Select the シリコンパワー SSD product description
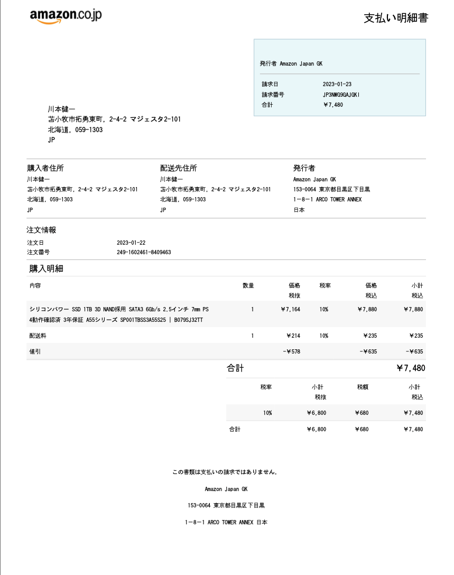Viewport: 454px width, 575px height. click(119, 314)
